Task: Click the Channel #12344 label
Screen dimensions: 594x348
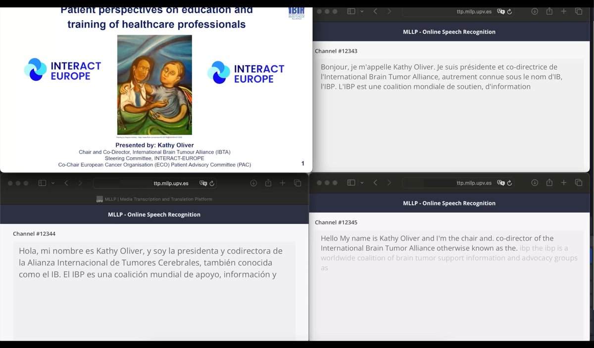Action: tap(34, 233)
